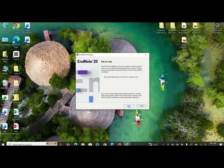This screenshot has height=168, width=224.
Task: Show hidden system tray icons
Action: point(163,145)
